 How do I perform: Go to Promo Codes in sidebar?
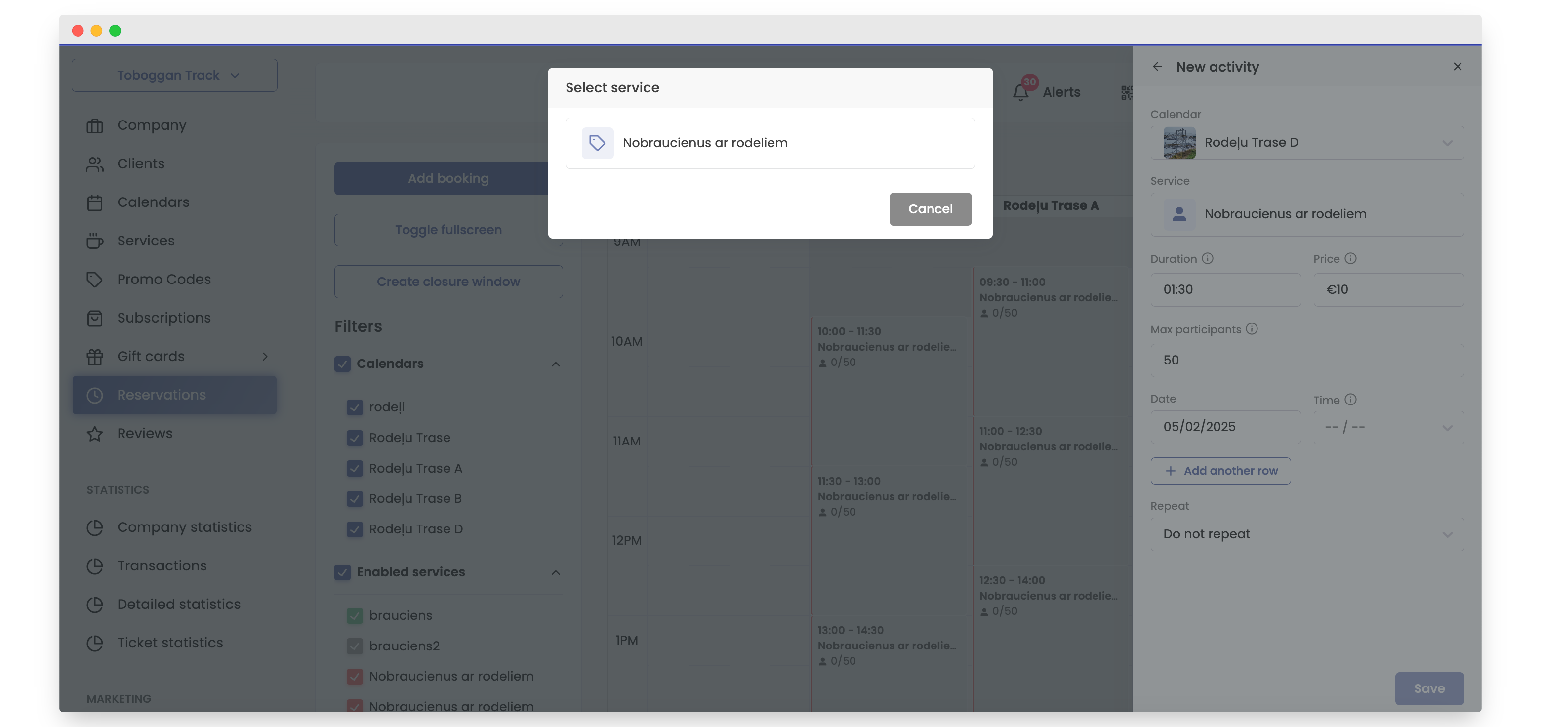[x=163, y=279]
